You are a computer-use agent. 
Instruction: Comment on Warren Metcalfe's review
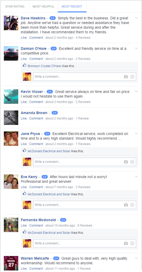tap(36, 269)
